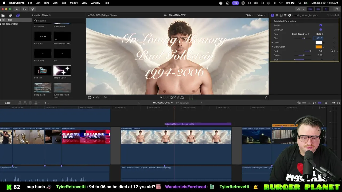
Task: Open the Snell Roundhand font dropdown
Action: click(x=301, y=34)
